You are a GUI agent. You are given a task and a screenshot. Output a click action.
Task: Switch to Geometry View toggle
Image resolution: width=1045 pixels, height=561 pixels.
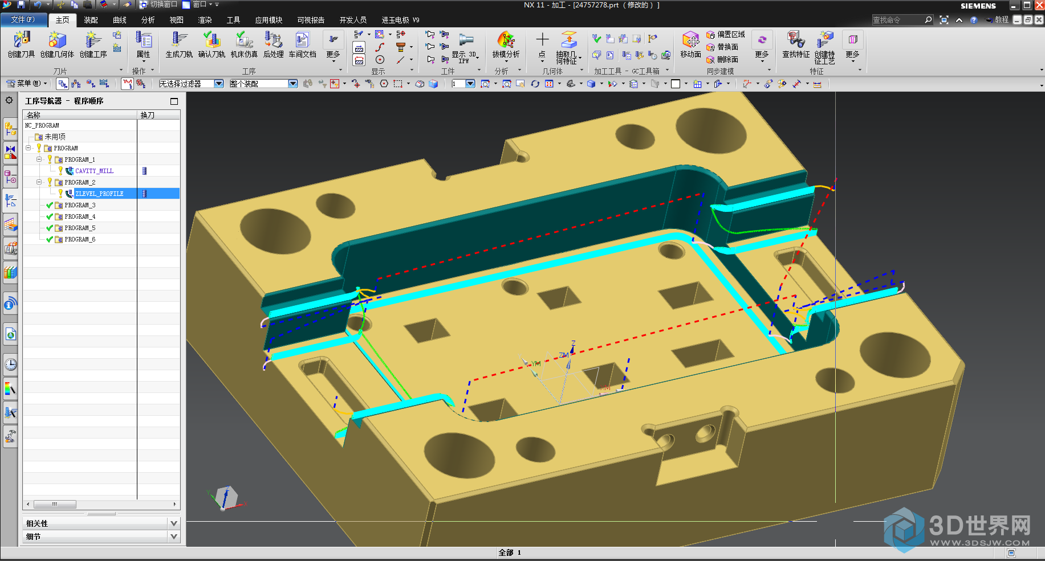click(90, 84)
